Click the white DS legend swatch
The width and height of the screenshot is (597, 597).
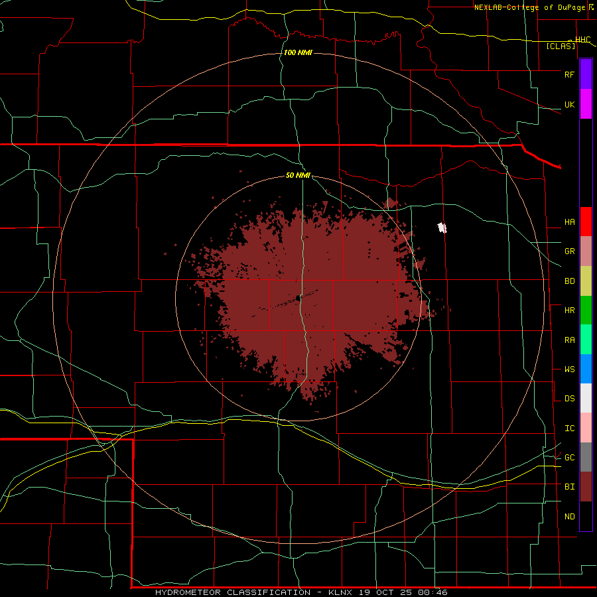pyautogui.click(x=586, y=398)
